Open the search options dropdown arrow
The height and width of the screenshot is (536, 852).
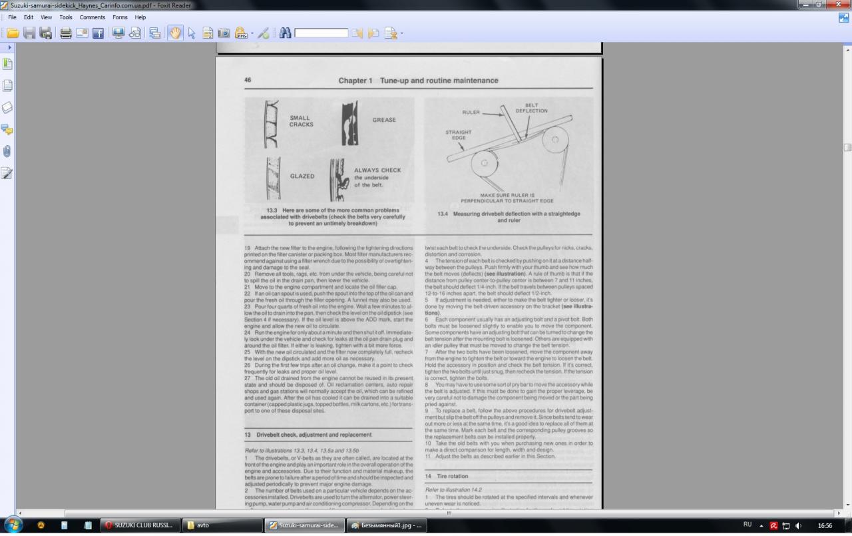click(x=401, y=33)
